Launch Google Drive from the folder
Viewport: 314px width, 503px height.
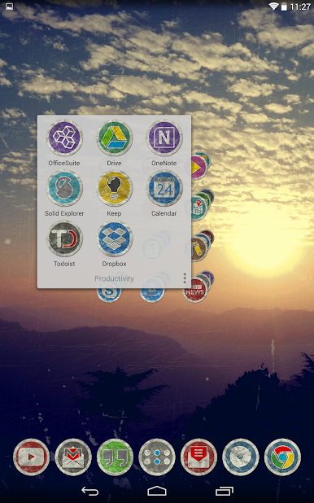(114, 138)
